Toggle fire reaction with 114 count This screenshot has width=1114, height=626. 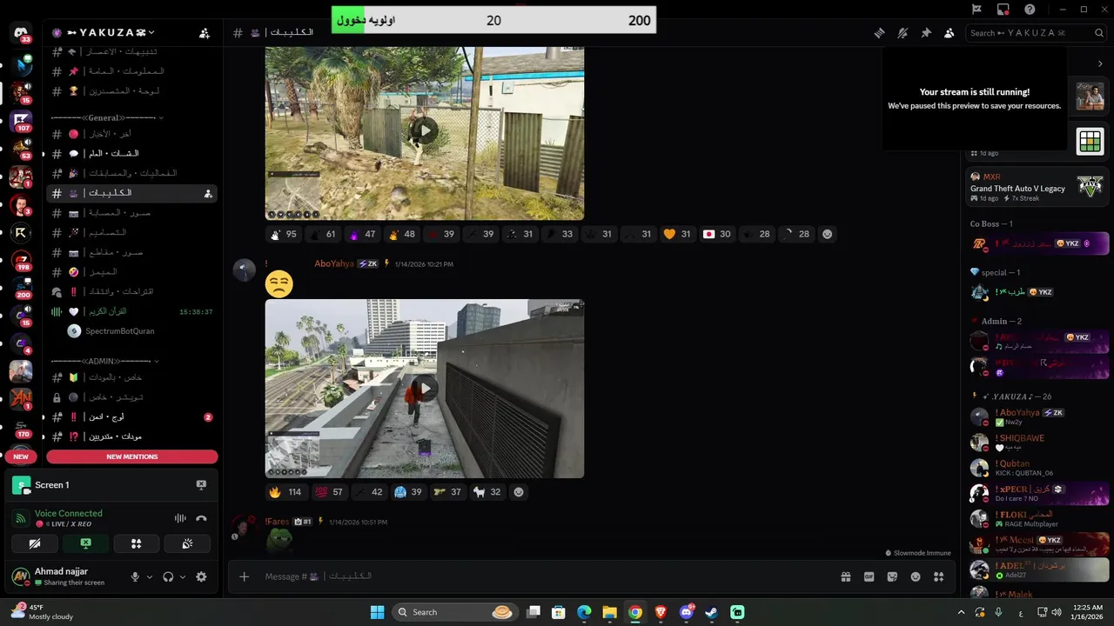coord(285,492)
